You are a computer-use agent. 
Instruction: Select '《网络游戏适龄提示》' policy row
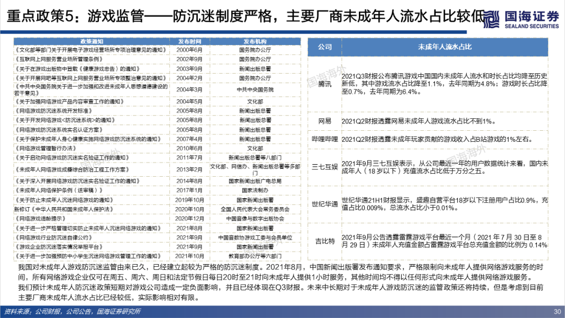coord(157,219)
